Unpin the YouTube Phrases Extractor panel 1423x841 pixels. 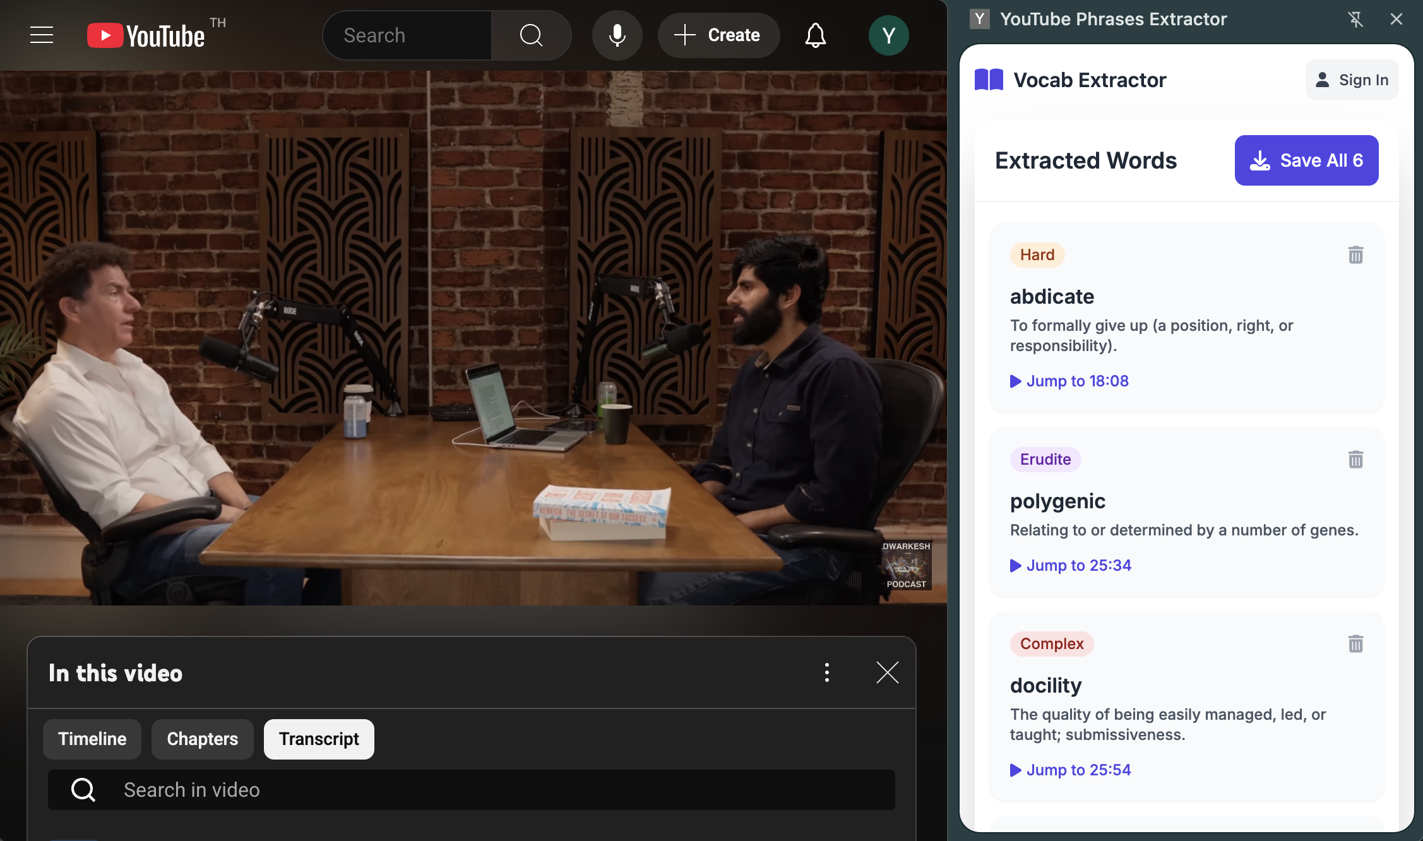(1355, 19)
